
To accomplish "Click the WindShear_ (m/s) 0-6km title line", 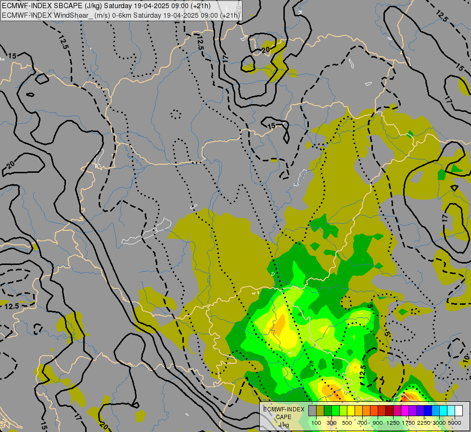I will click(x=121, y=15).
